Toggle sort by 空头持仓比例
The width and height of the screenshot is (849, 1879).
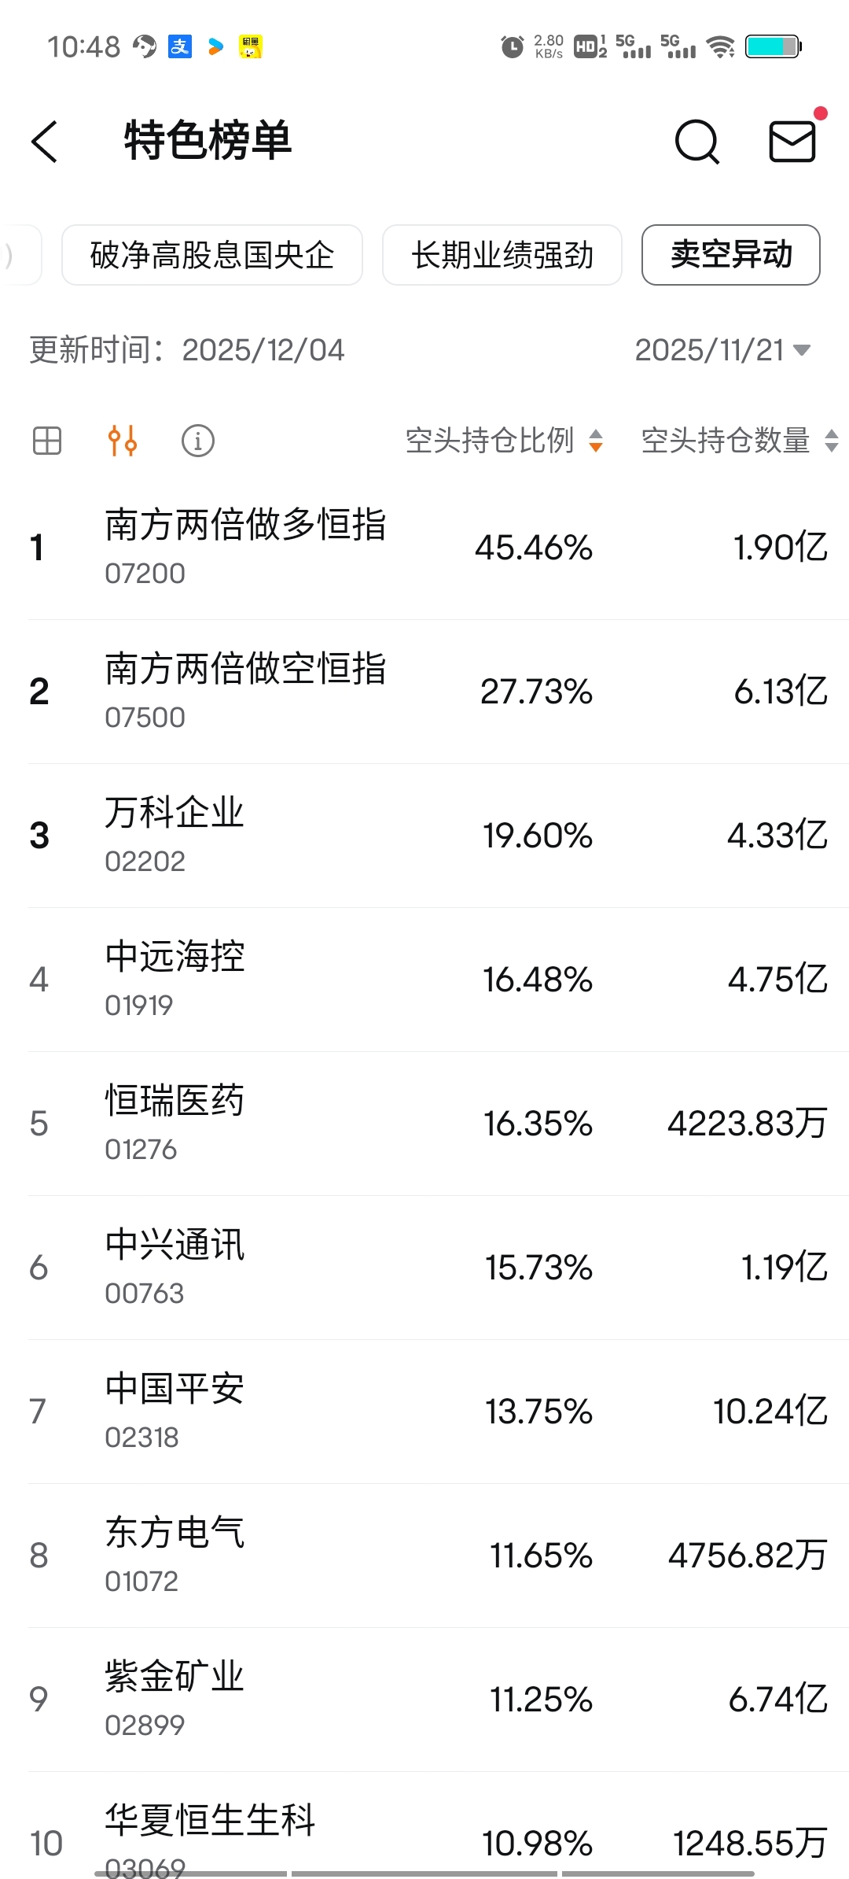504,441
